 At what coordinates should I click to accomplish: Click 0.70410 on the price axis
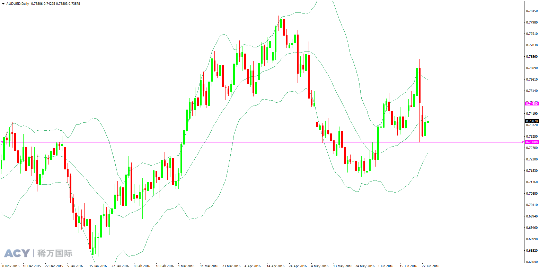pyautogui.click(x=532, y=205)
